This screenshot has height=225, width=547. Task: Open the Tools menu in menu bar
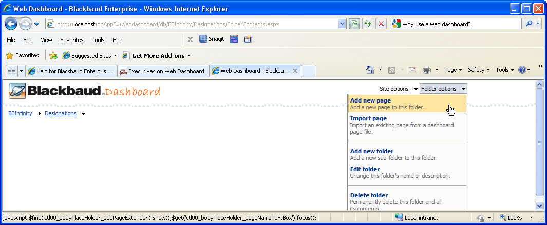click(x=98, y=40)
